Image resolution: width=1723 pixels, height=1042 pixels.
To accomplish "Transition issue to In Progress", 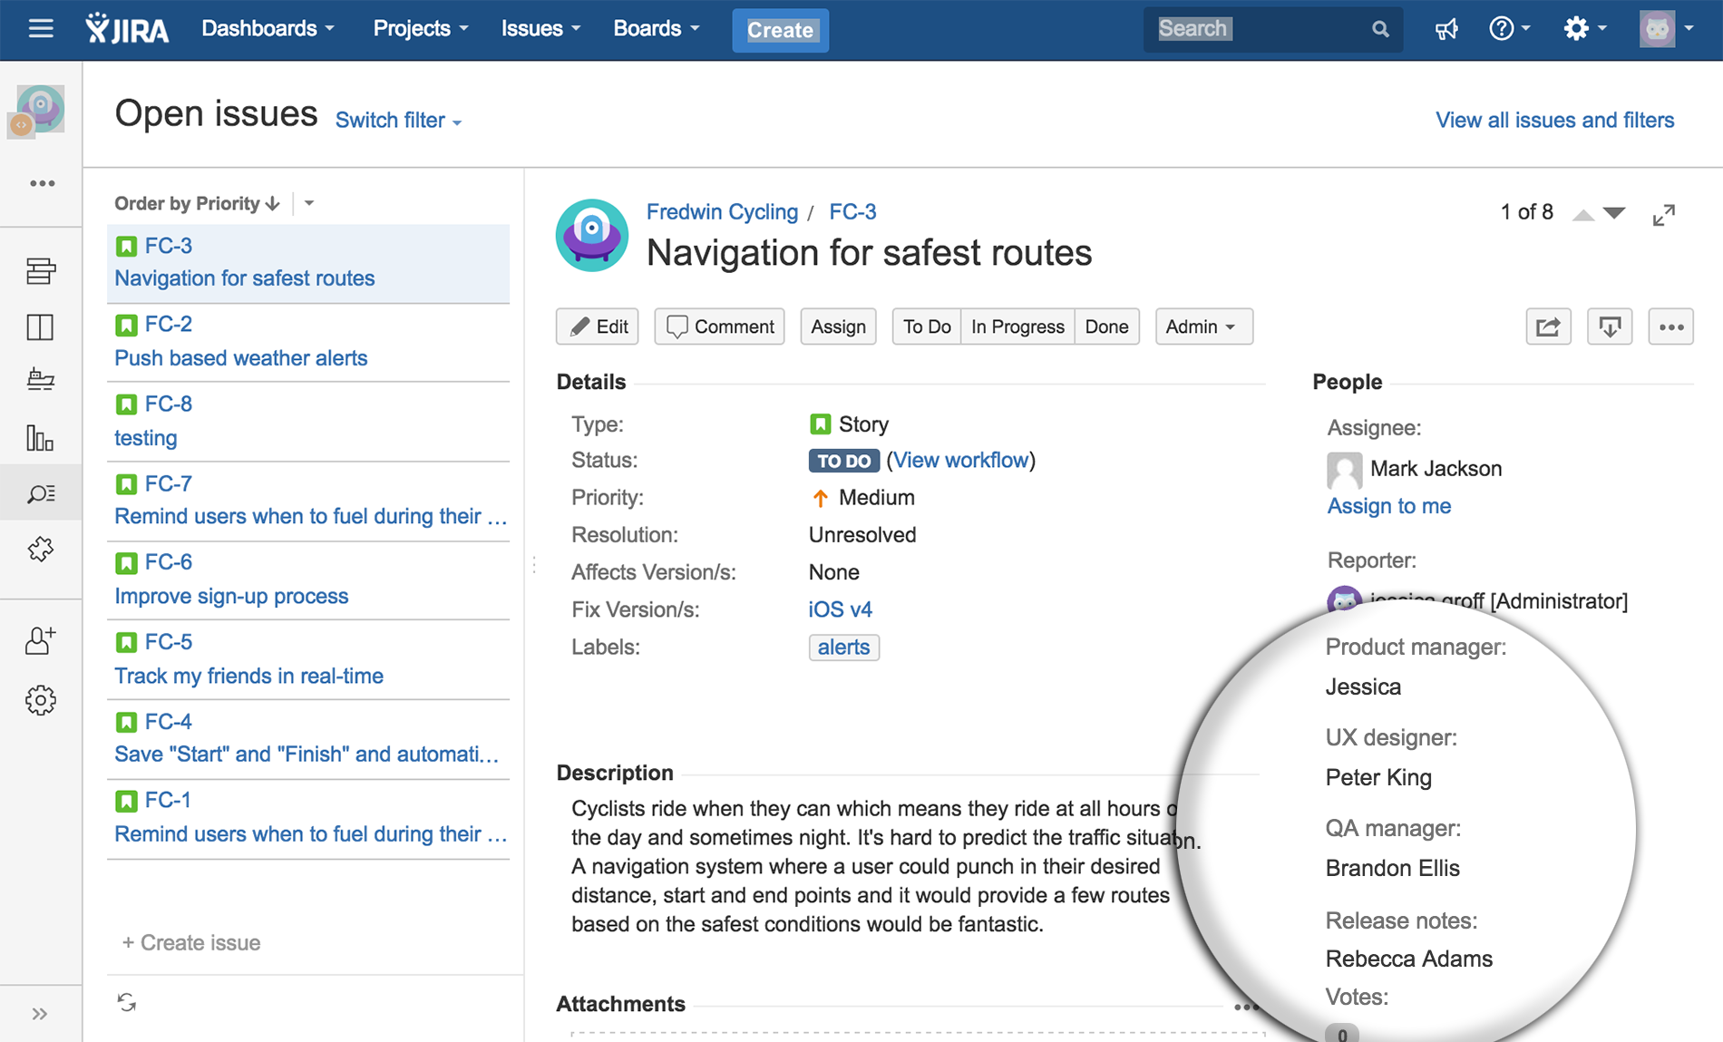I will click(x=1017, y=326).
